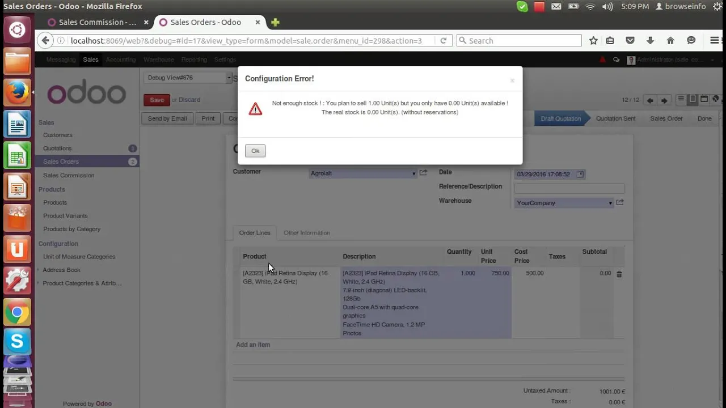Click the Firefox Search box
Image resolution: width=726 pixels, height=408 pixels.
[519, 40]
